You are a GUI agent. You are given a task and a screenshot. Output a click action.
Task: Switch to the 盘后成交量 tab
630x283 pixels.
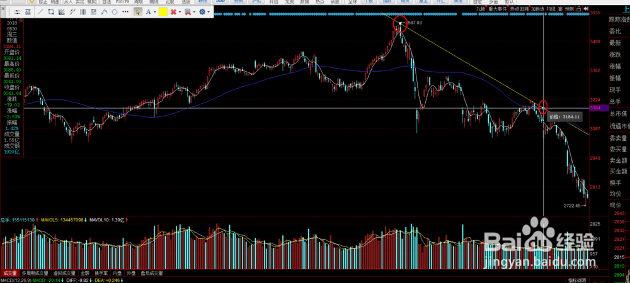(x=152, y=274)
